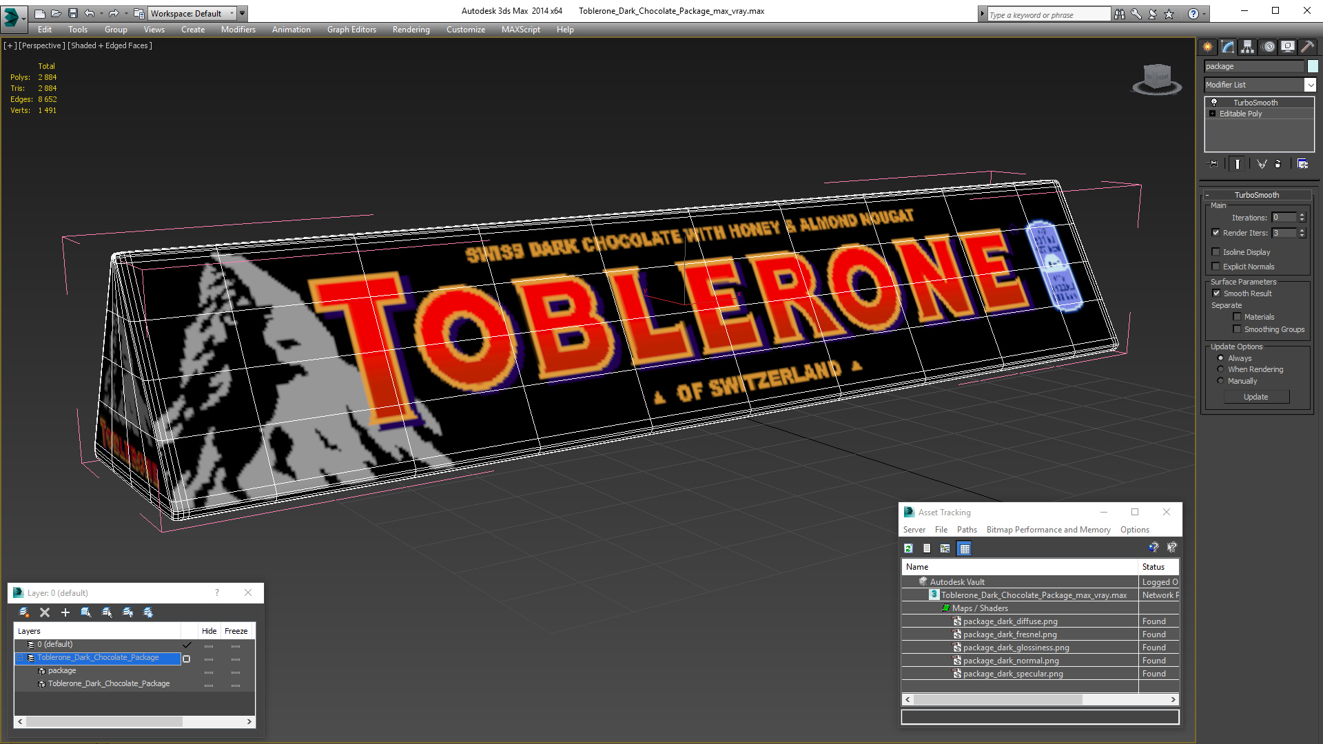The height and width of the screenshot is (744, 1323).
Task: Select the Always update option
Action: point(1221,358)
